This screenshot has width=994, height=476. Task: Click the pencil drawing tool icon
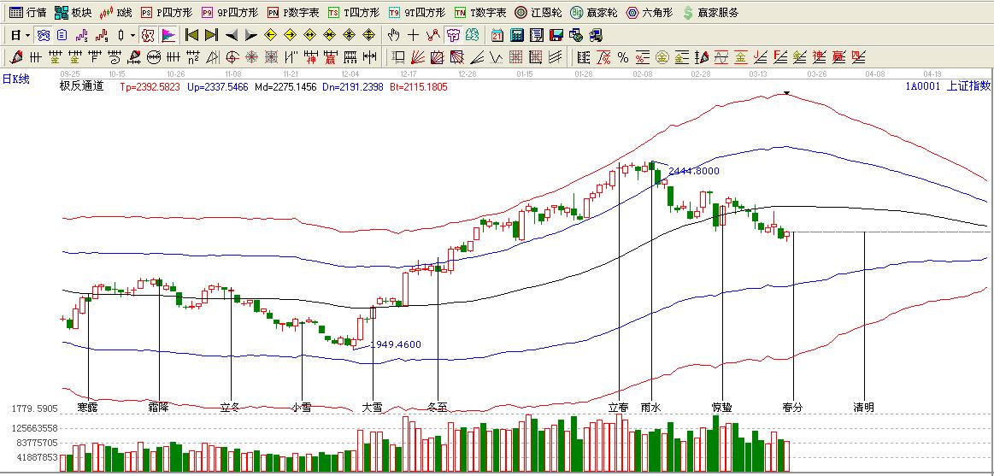[x=15, y=57]
